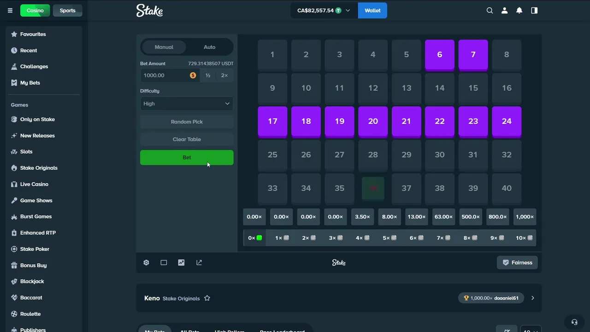
Task: Select Keno tile 13
Action: click(406, 88)
